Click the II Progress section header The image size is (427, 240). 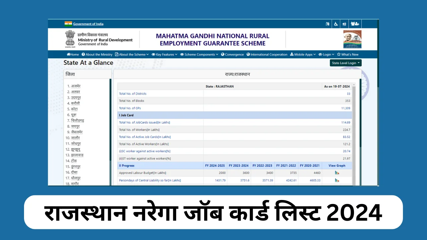click(x=127, y=166)
